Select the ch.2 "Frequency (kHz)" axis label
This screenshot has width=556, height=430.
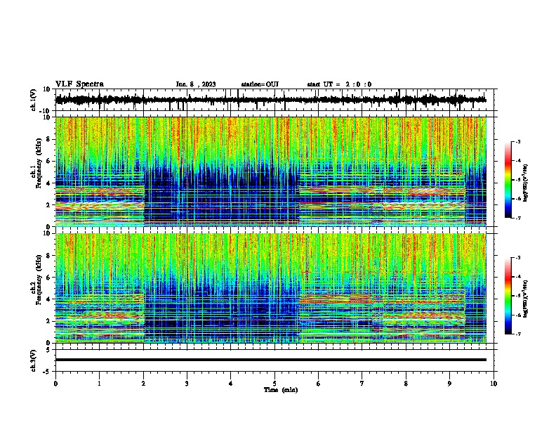click(x=39, y=280)
